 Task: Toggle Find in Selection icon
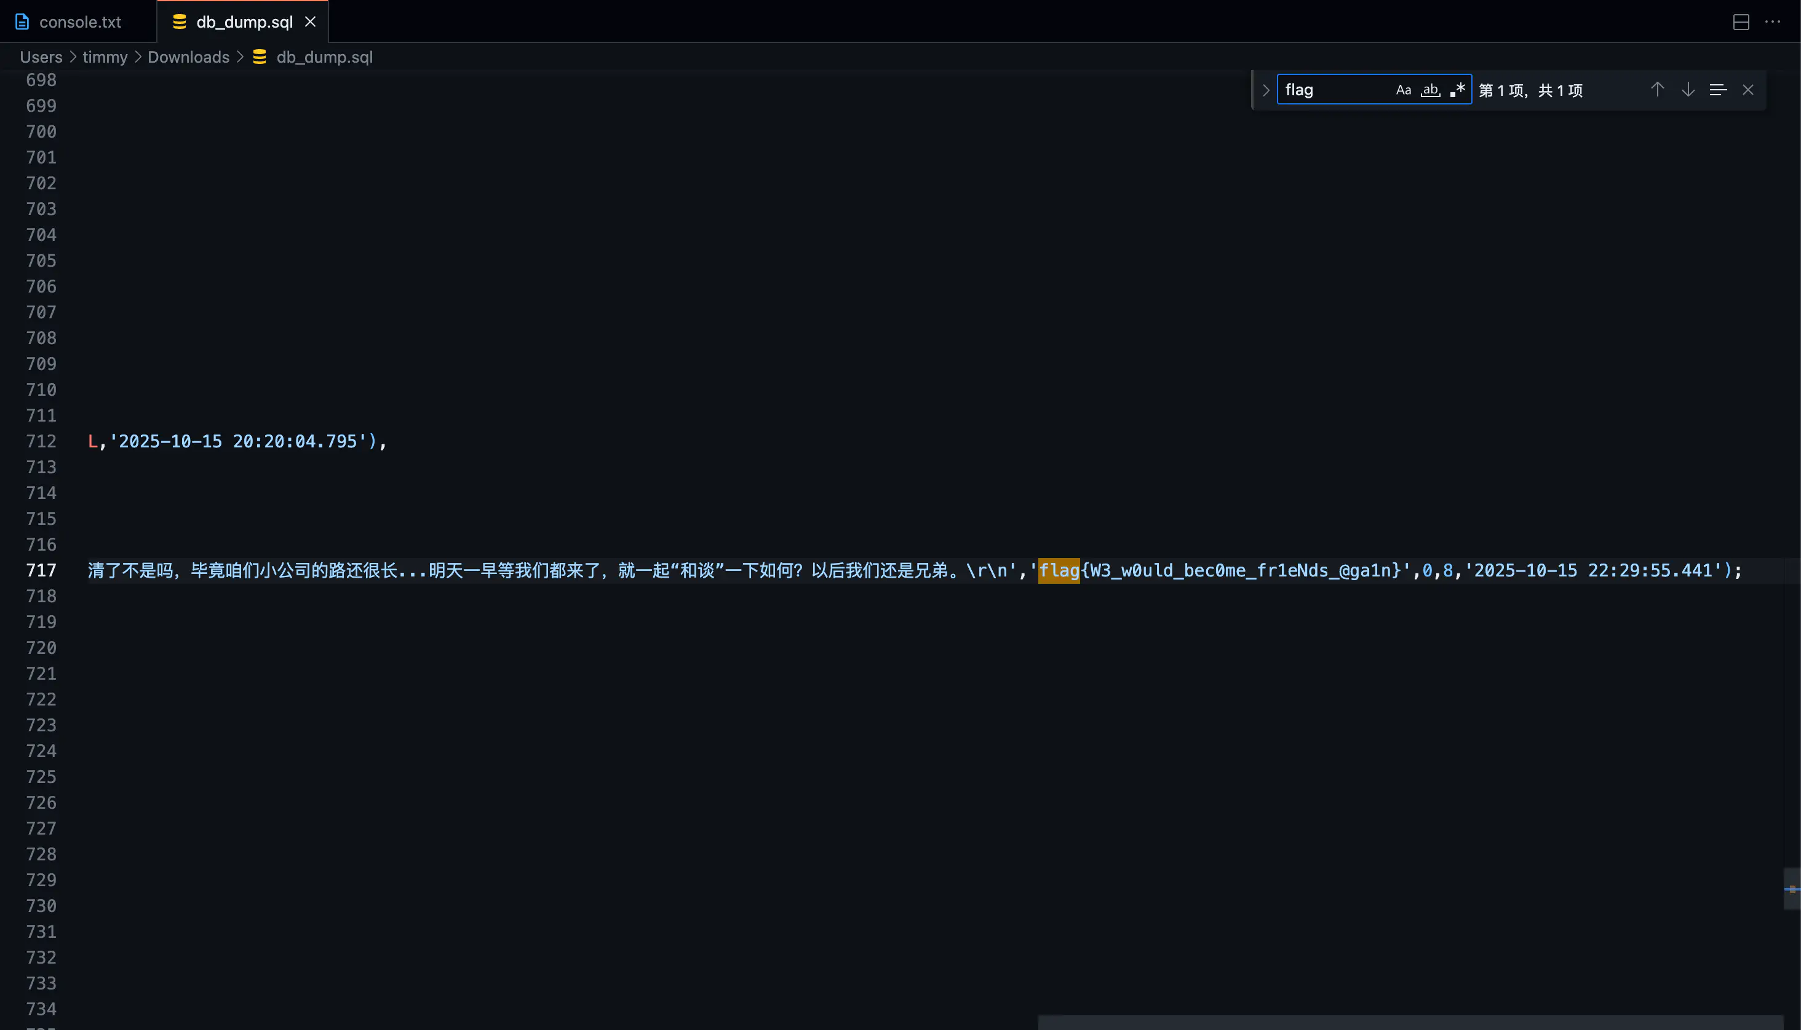tap(1717, 90)
